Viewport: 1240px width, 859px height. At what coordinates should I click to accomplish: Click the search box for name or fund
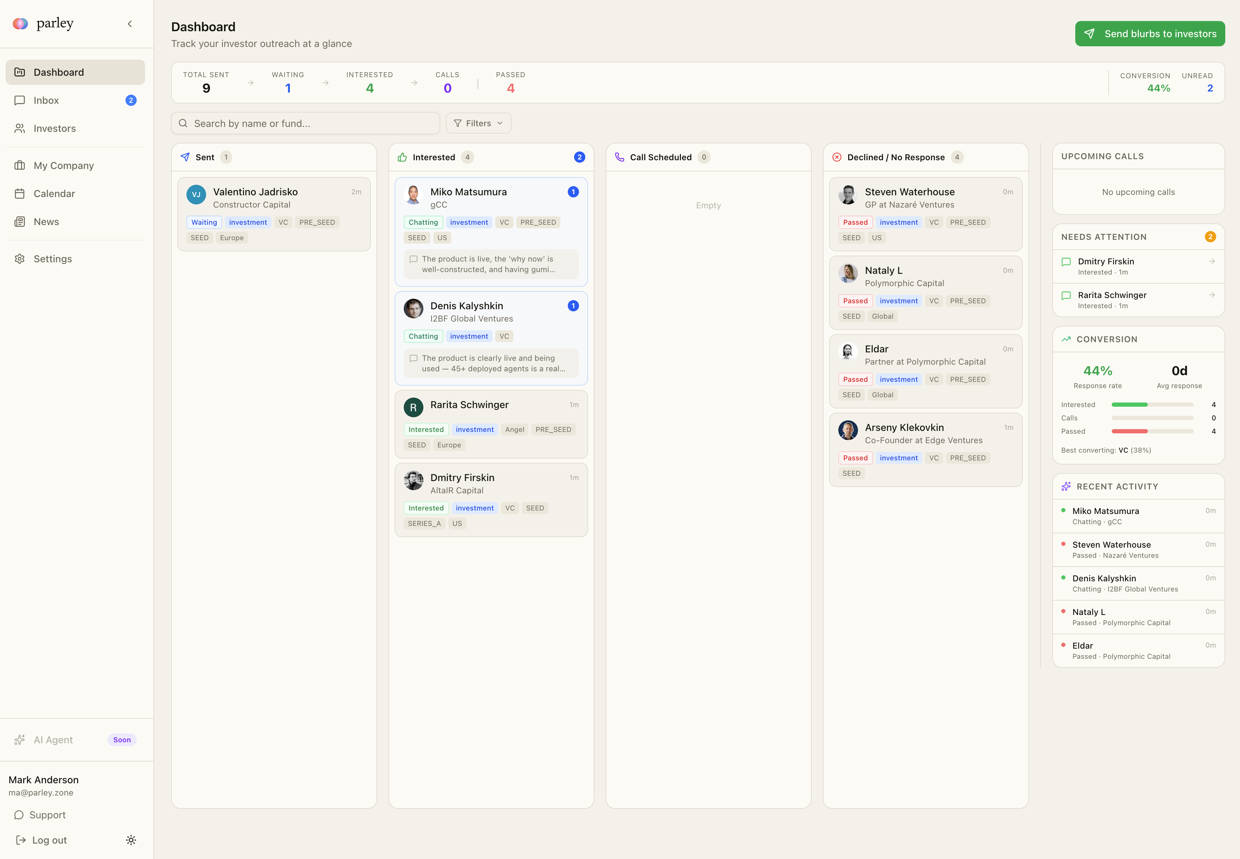(x=306, y=123)
